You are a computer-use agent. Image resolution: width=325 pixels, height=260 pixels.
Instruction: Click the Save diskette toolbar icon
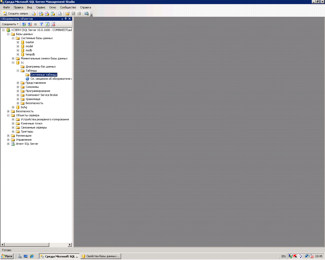click(73, 13)
